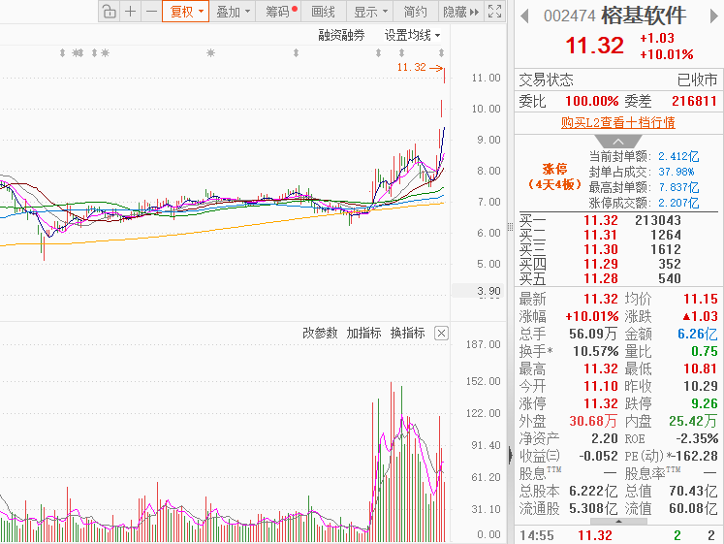Zoom in with the plus icon

click(x=130, y=11)
